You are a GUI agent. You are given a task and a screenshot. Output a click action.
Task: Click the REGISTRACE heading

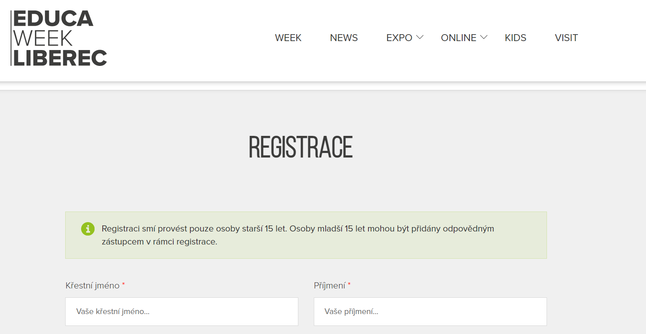click(301, 147)
